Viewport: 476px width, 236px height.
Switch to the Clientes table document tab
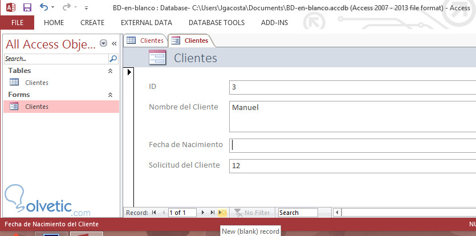click(x=145, y=40)
